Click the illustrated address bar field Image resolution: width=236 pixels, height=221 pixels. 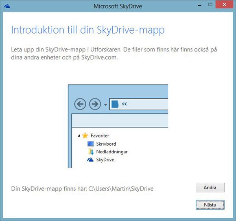pyautogui.click(x=139, y=104)
